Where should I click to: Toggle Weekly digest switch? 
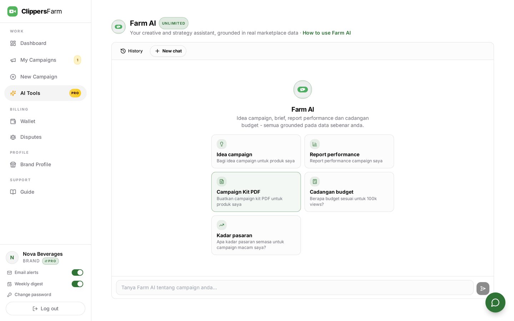[x=77, y=284]
